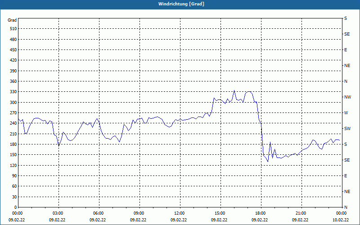360x225 pixels.
Task: Select the E compass label level with 450
Action: point(346,50)
